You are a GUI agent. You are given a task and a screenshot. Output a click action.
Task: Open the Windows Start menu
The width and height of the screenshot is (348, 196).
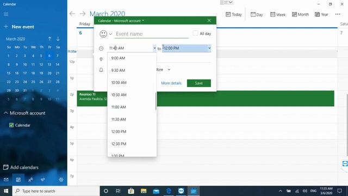pos(6,191)
